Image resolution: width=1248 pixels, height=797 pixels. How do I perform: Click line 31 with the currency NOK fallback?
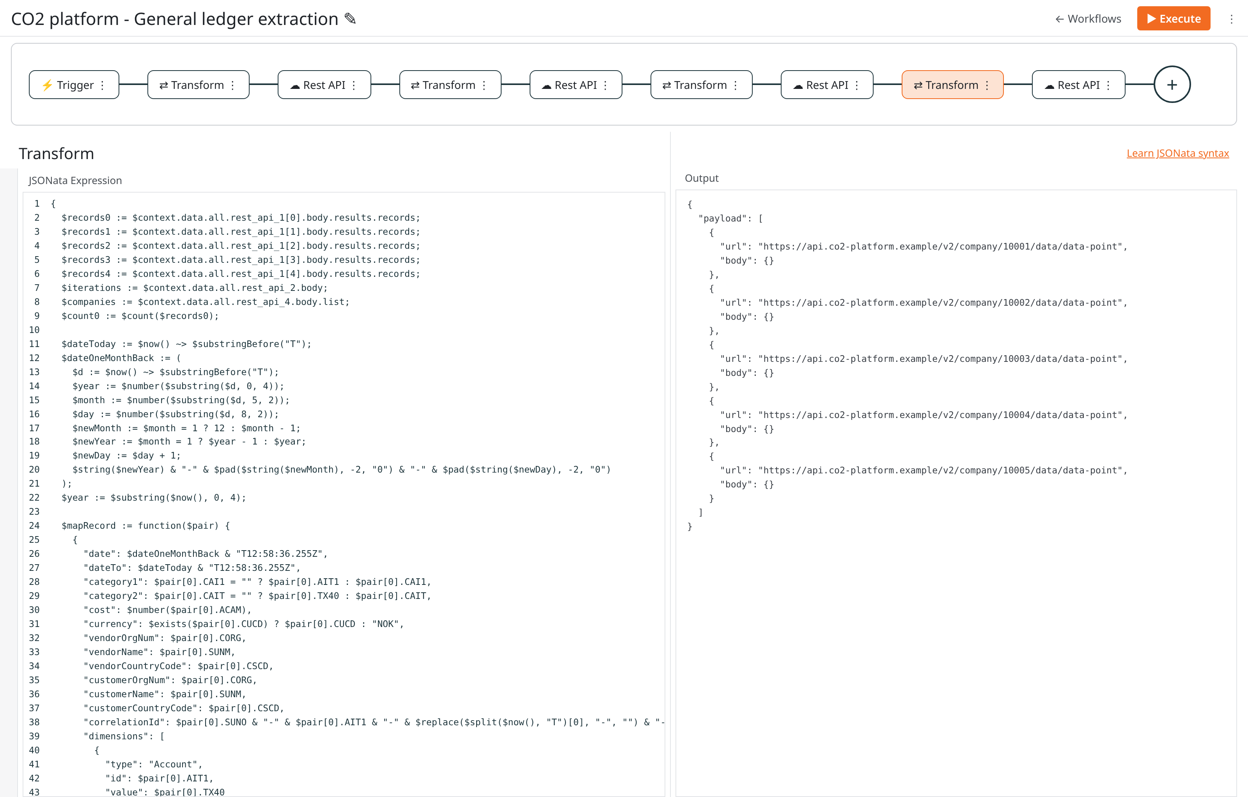[244, 623]
